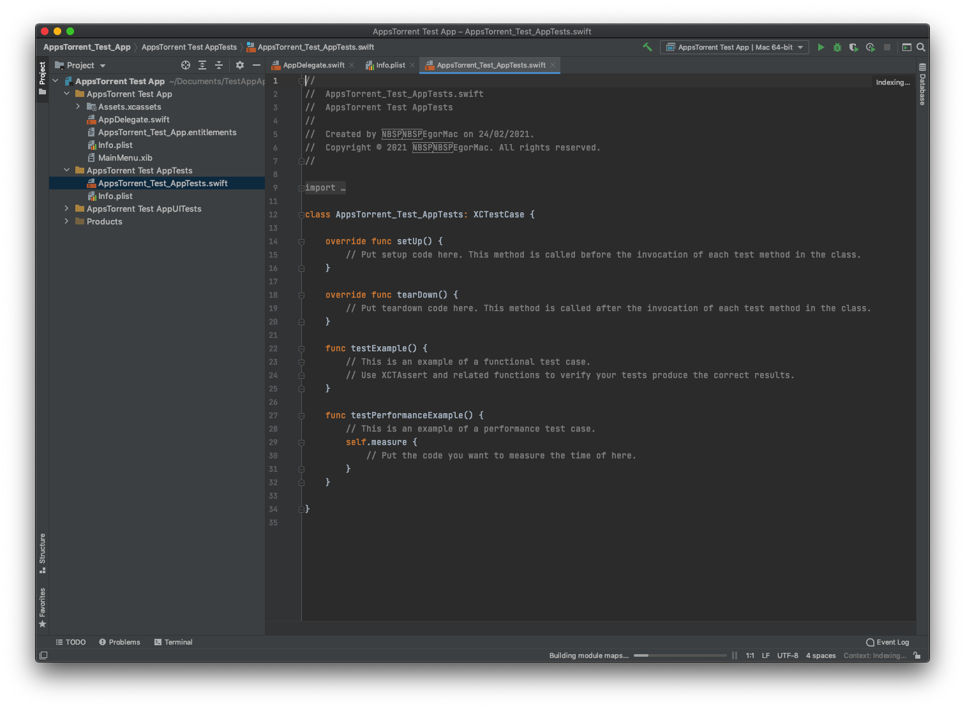
Task: Select AppsTorrent_Test_AppTests.swift in project tree
Action: tap(157, 183)
